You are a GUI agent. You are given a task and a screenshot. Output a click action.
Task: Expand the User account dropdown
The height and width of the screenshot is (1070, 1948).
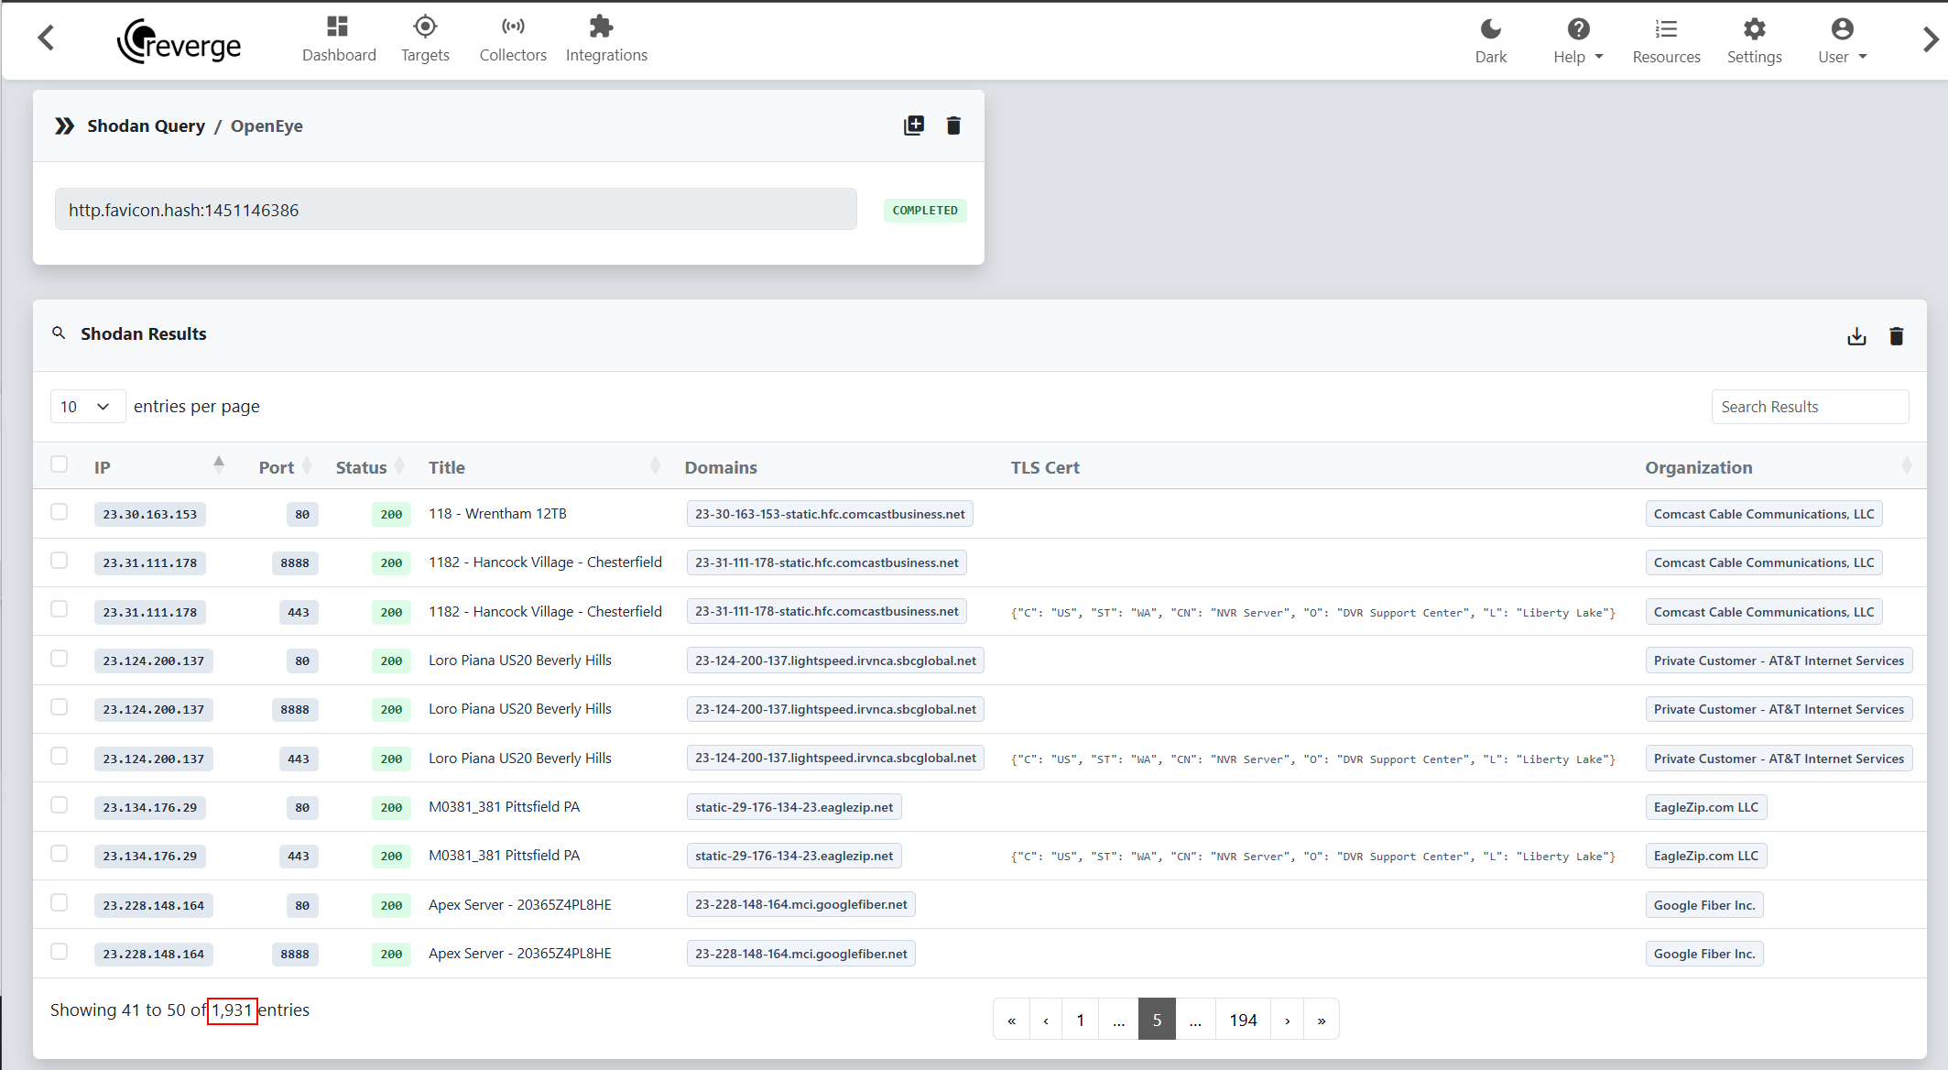[1842, 41]
